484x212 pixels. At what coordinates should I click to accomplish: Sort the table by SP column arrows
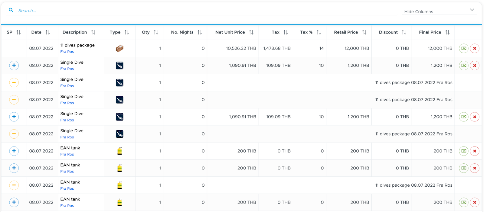click(18, 32)
